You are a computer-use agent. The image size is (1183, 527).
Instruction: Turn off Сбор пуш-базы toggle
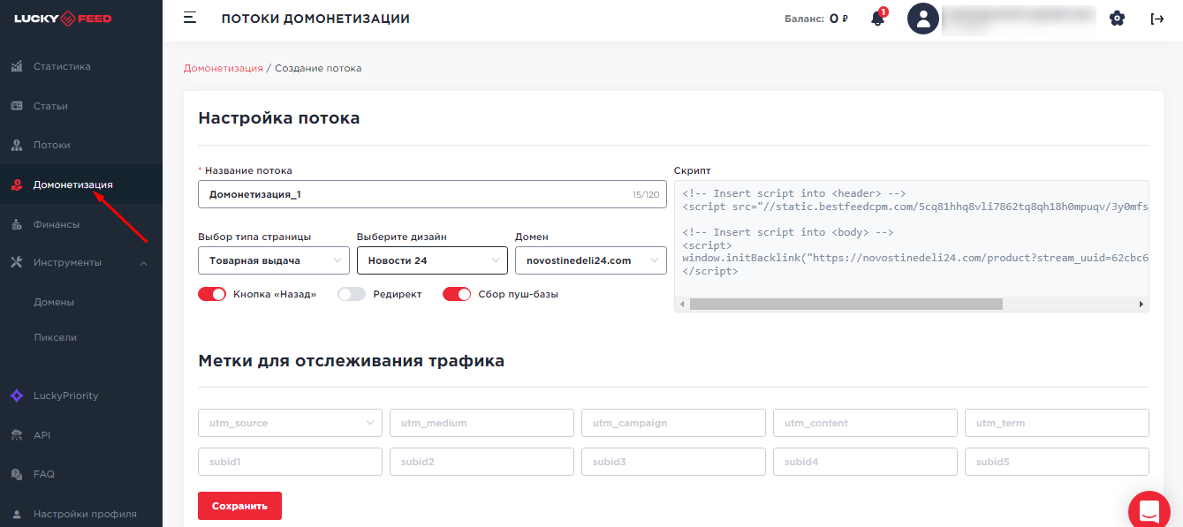457,294
